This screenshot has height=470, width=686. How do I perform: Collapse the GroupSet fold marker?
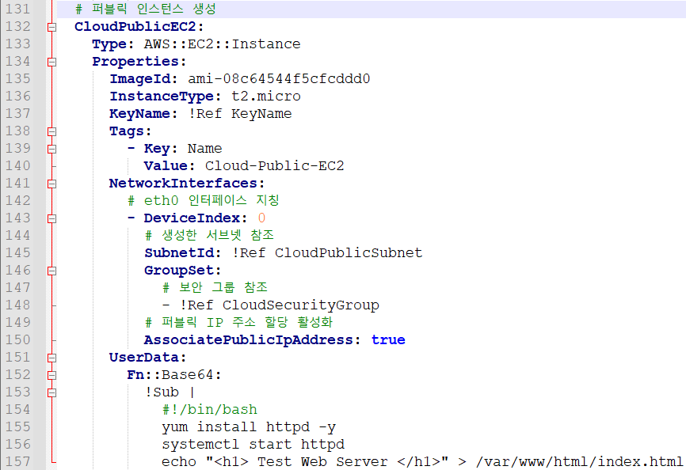click(x=51, y=271)
